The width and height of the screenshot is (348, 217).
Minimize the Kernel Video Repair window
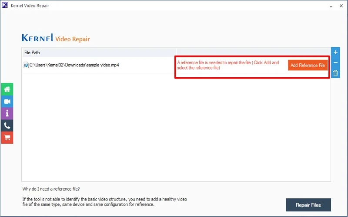tap(331, 6)
